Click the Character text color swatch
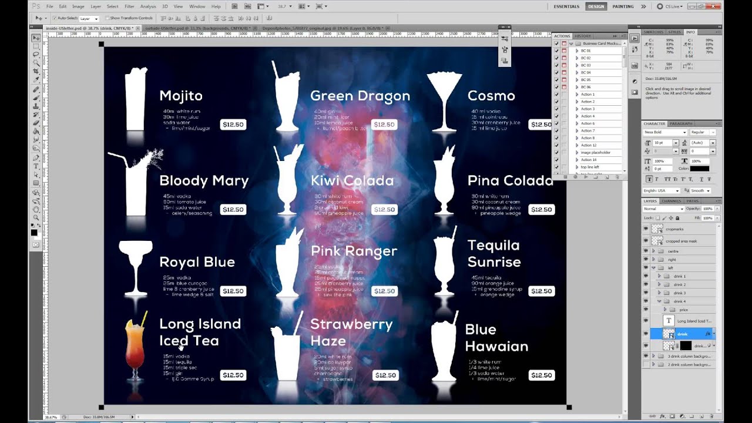This screenshot has width=752, height=423. [x=699, y=169]
